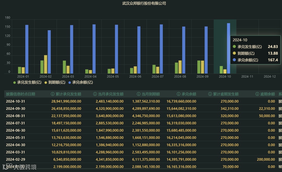
Task: Click cell 342,310.00 in September row
Action: [230, 109]
